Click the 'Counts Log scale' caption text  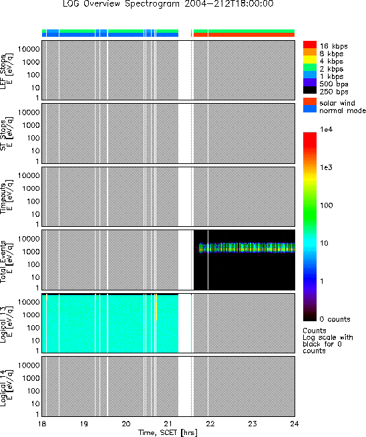(328, 341)
